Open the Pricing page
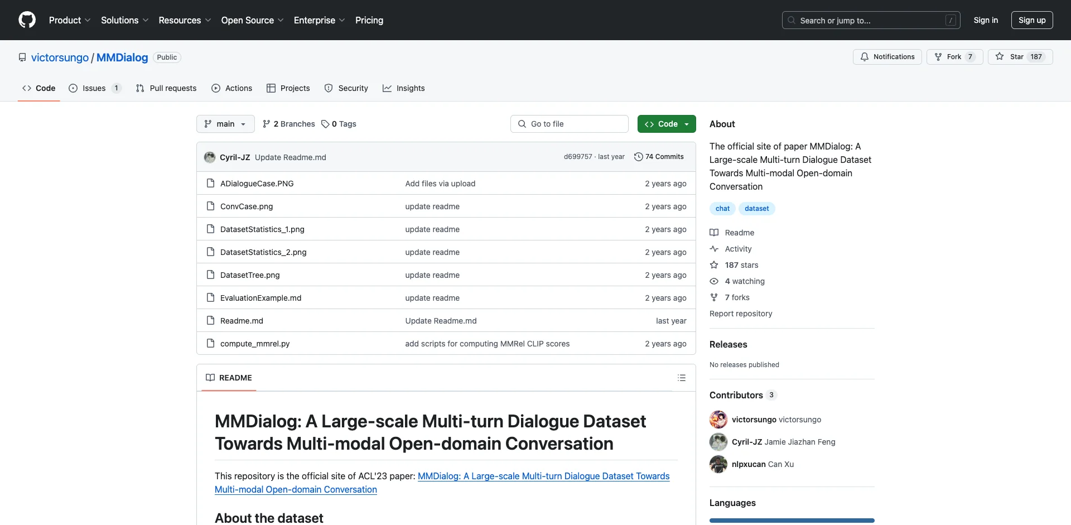1071x525 pixels. click(369, 20)
